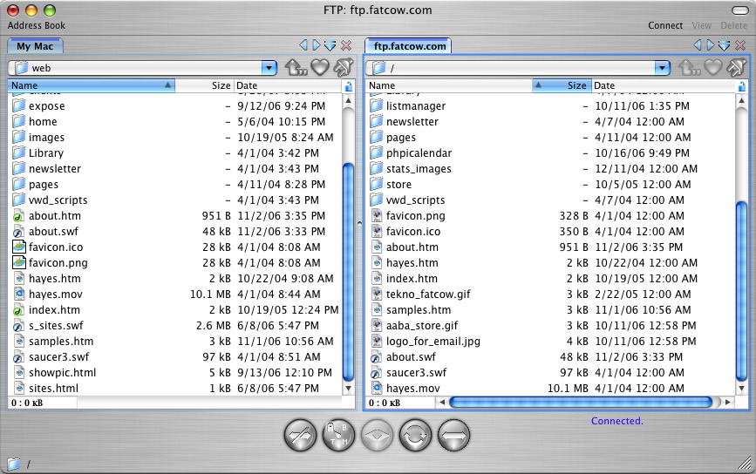Click the remote pane vertical scrollbar thumb
The image size is (756, 474).
point(741,291)
